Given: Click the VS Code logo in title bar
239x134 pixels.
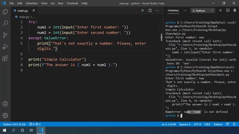Looking at the screenshot, I should [x=4, y=3].
